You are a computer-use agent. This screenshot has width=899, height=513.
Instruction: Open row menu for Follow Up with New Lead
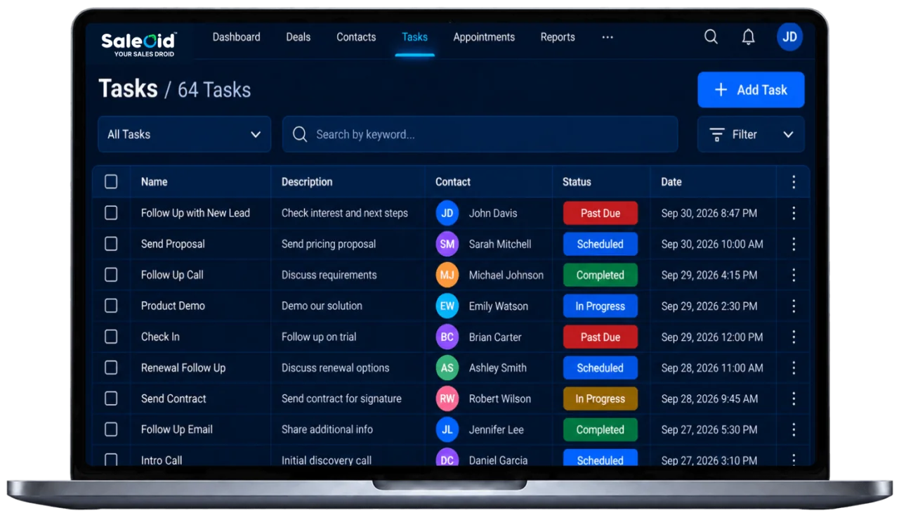[x=794, y=213]
